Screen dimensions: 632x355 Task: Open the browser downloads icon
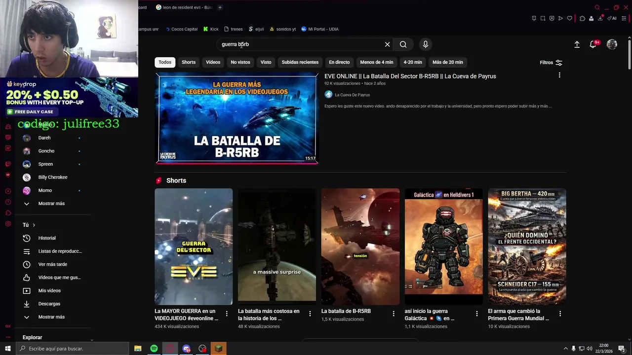point(600,18)
